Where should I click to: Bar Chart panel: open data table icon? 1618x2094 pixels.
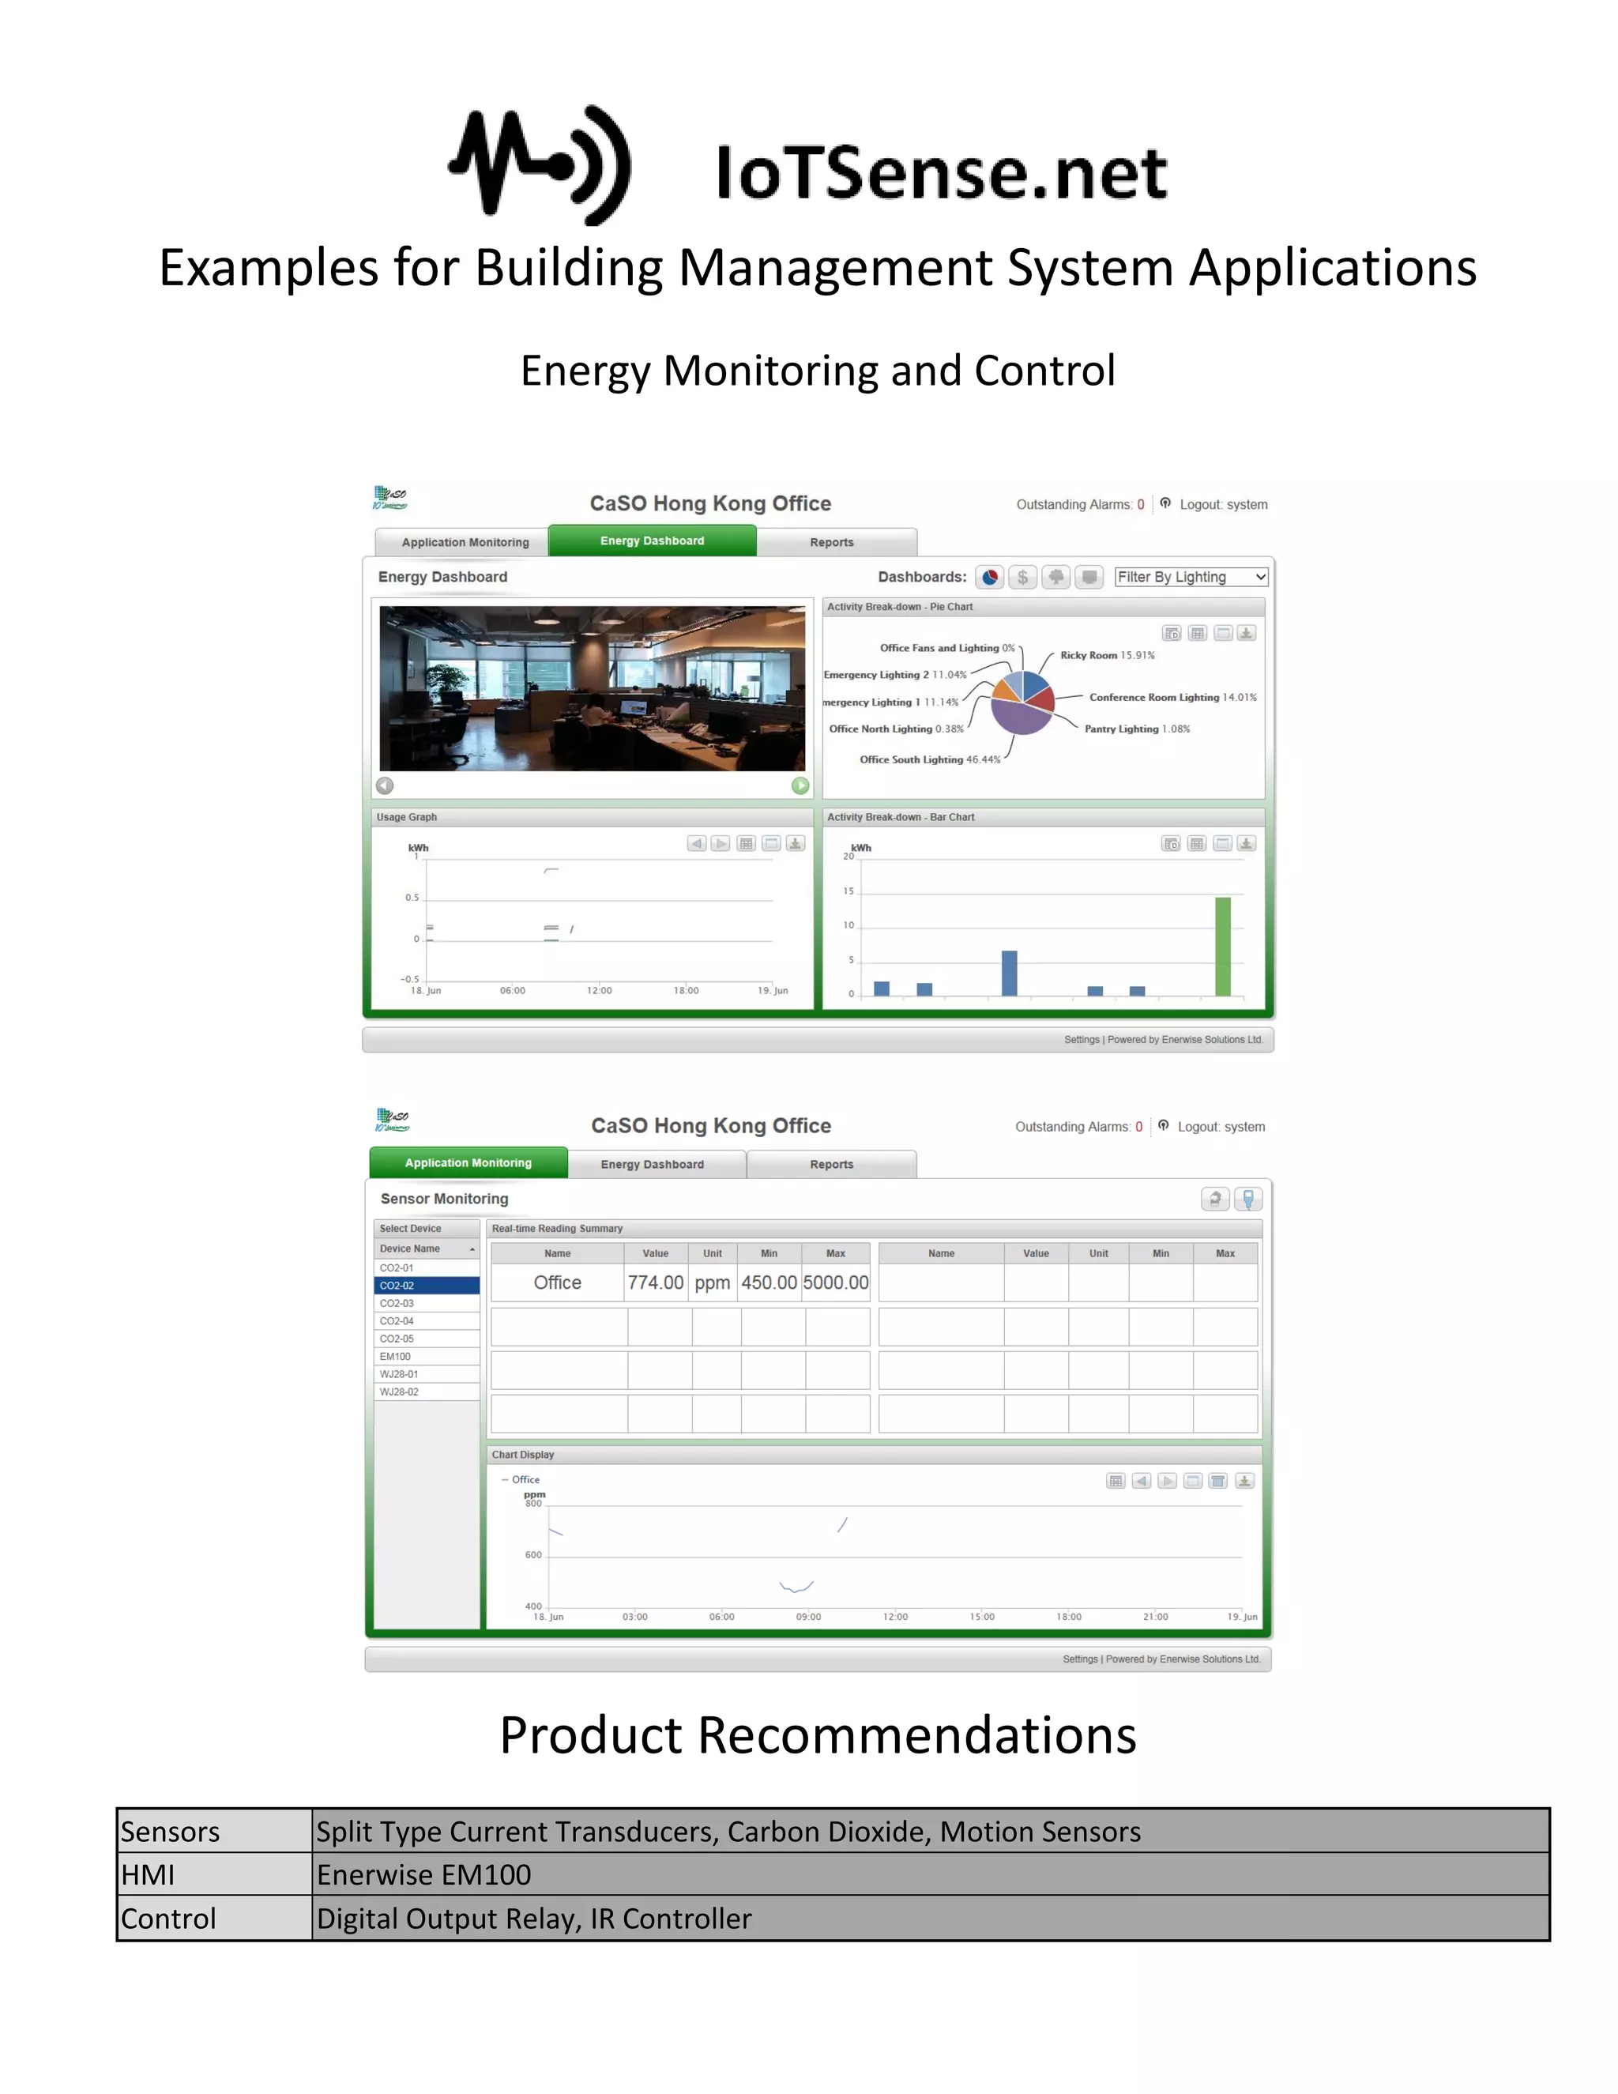1197,844
